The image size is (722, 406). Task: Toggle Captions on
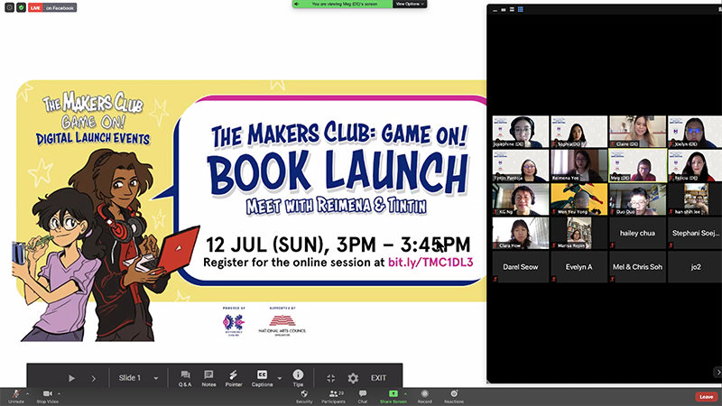click(262, 378)
